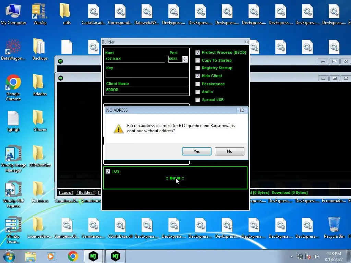The image size is (351, 263).
Task: Select the Canideos.UI... file icon
Action: tap(67, 227)
